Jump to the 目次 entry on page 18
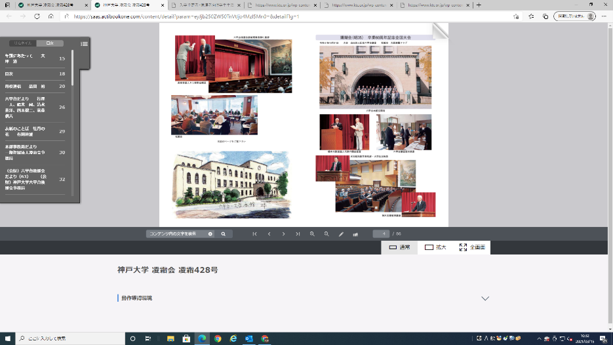This screenshot has width=613, height=345. coord(35,73)
